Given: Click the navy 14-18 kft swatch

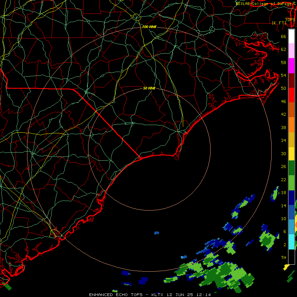Looking at the screenshot, I should coord(291,198).
